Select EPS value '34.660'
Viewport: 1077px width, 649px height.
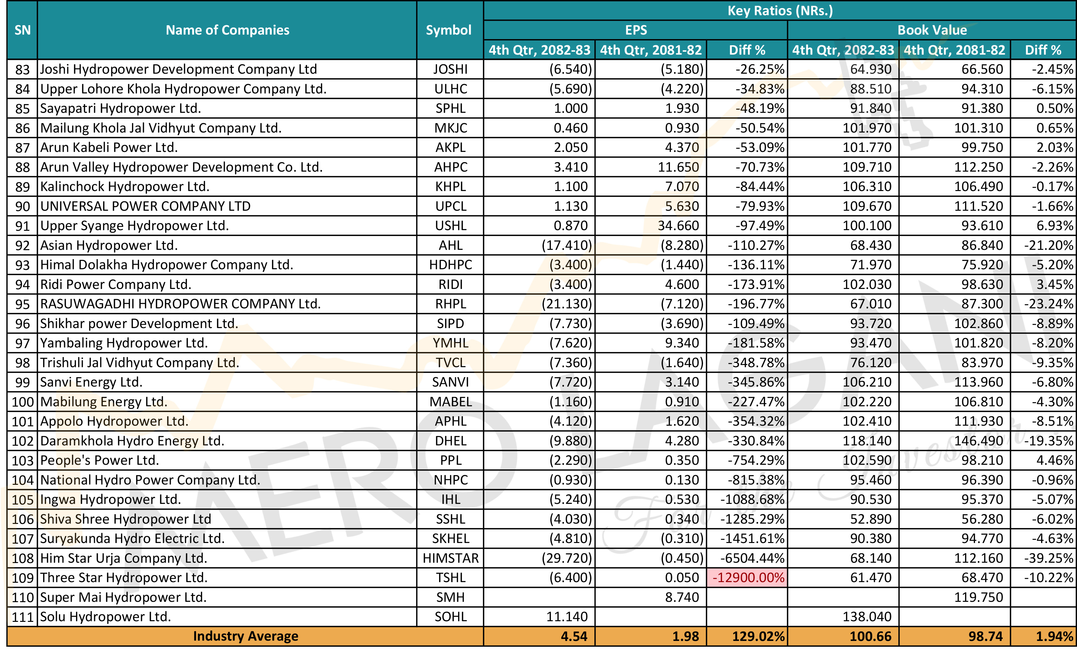pyautogui.click(x=678, y=225)
